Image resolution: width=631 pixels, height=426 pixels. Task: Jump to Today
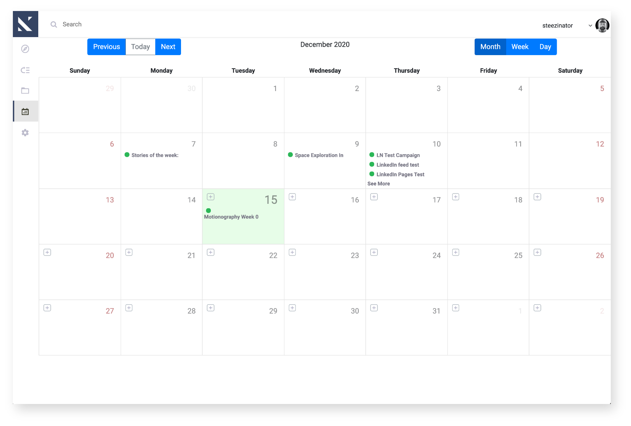141,47
